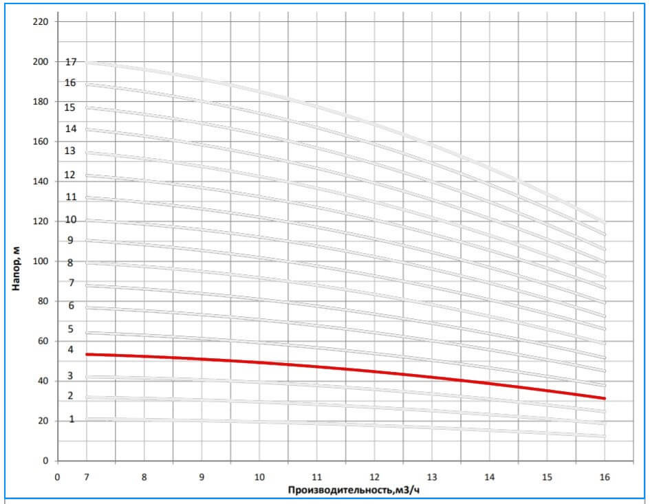Select the curve label 6

(x=71, y=305)
